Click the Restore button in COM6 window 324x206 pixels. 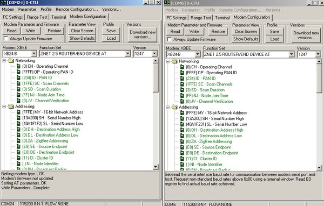tap(218, 32)
